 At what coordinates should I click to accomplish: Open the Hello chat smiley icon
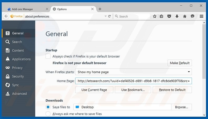pos(192,16)
